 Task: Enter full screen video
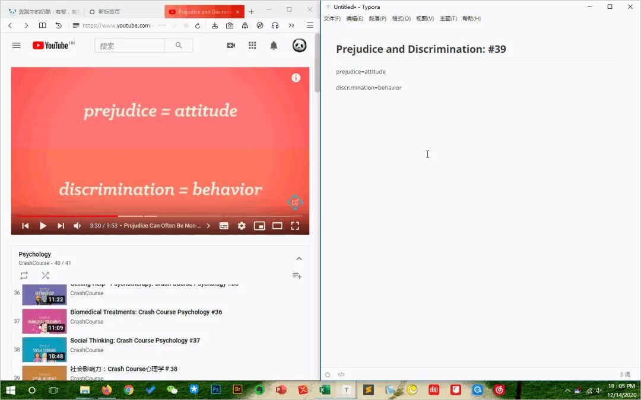tap(295, 226)
